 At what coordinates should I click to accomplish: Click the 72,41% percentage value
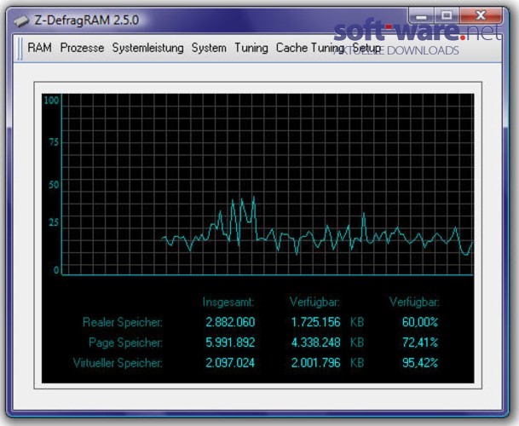pos(420,343)
